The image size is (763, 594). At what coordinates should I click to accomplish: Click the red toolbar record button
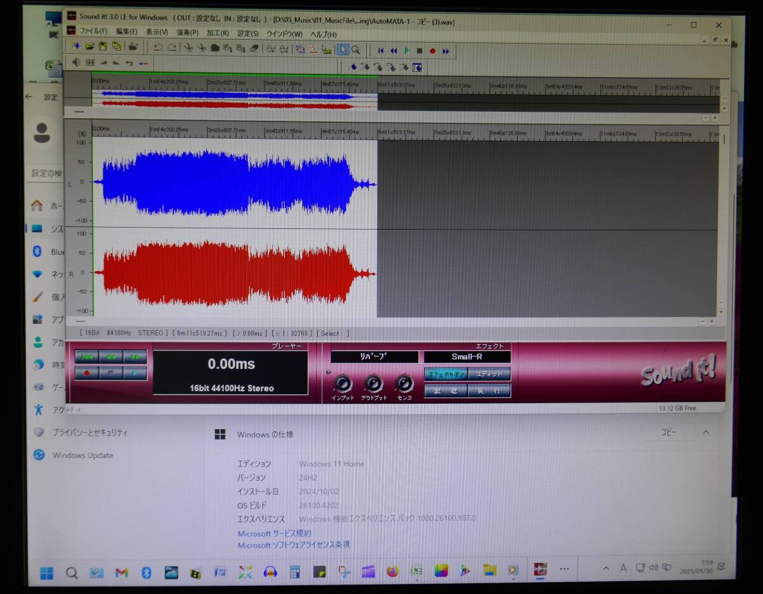click(x=433, y=50)
